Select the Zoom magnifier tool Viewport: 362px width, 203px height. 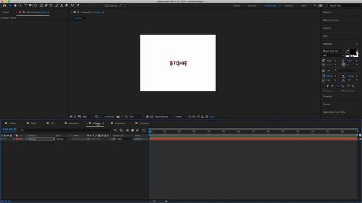[20, 5]
